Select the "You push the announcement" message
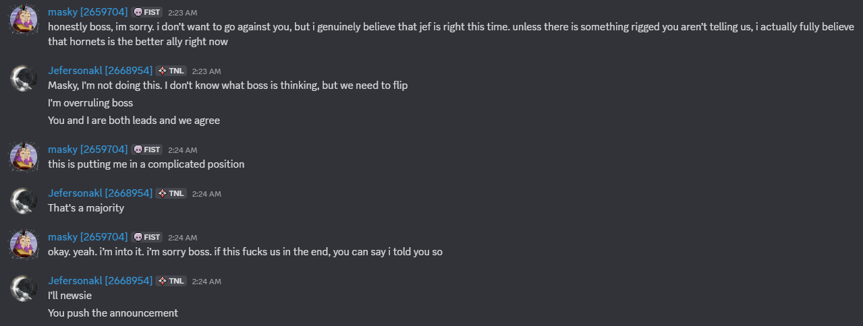Screen dimensions: 863x326 pos(113,313)
